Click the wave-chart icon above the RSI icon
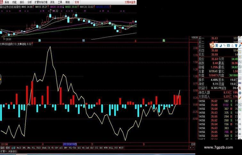Viewport: 242px width, 155px height. coord(240,78)
